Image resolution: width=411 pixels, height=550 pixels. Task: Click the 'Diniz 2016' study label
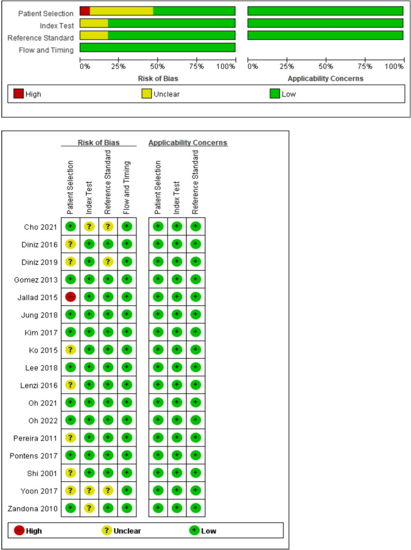39,244
